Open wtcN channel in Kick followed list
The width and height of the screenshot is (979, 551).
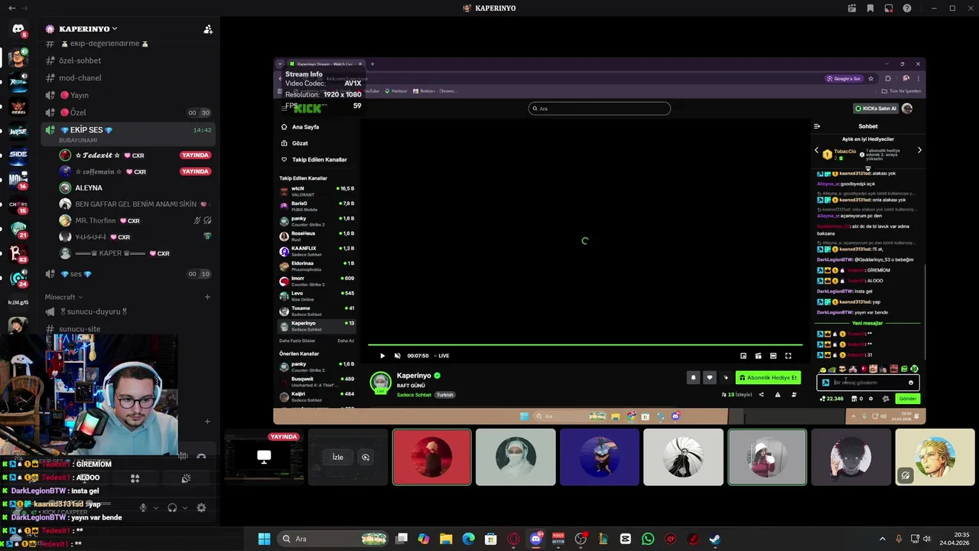(x=317, y=191)
